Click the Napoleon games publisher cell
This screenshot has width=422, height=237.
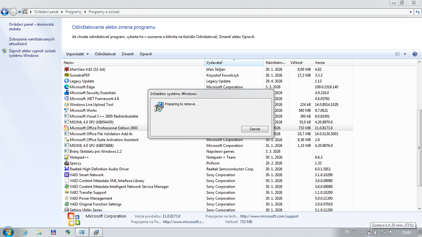pos(220,152)
